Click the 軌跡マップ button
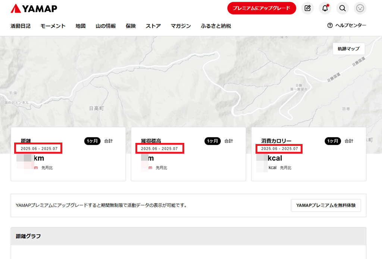 (x=349, y=49)
